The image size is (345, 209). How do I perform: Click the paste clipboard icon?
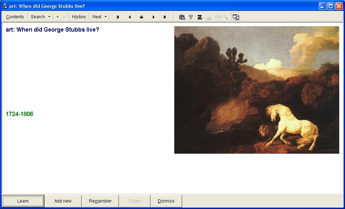[x=182, y=17]
